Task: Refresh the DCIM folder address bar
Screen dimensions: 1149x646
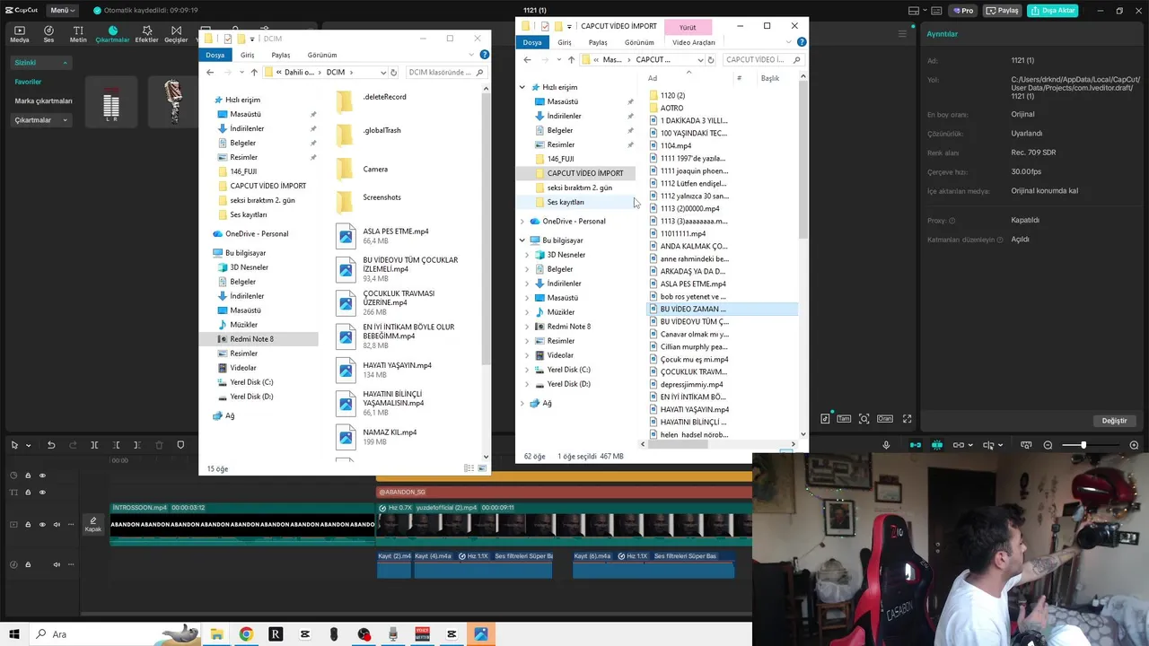Action: (393, 72)
